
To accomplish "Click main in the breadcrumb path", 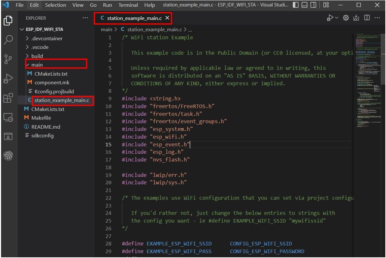I will [106, 30].
